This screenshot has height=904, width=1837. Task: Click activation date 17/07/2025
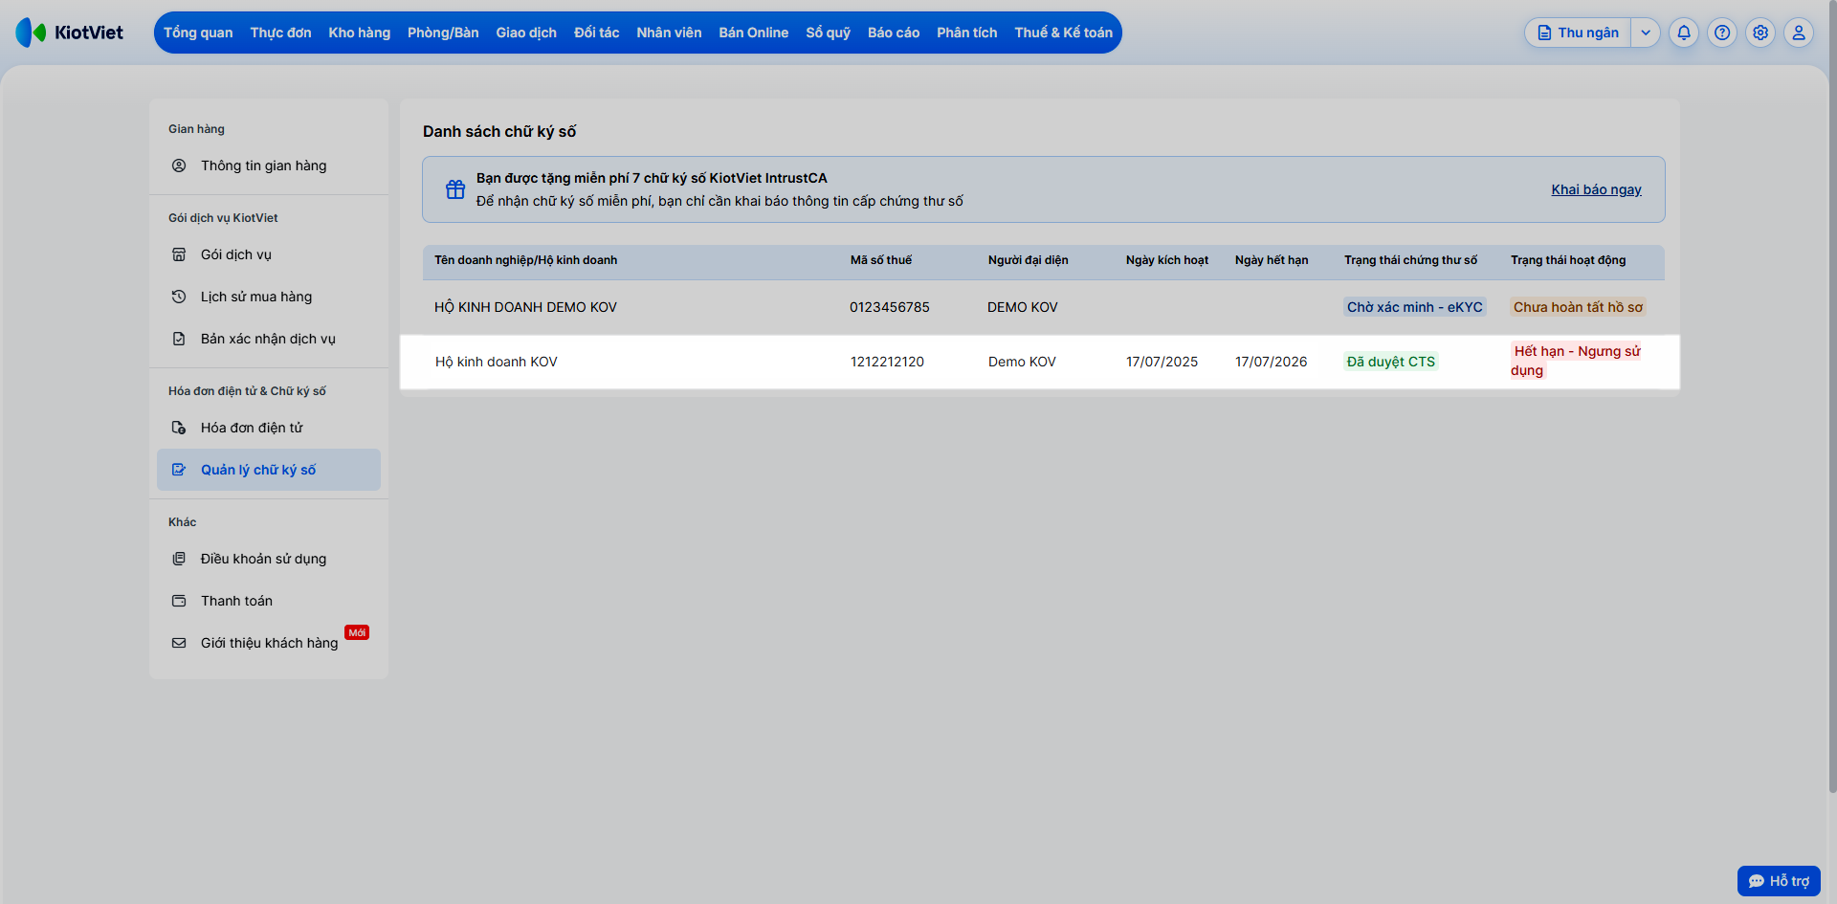(x=1162, y=362)
